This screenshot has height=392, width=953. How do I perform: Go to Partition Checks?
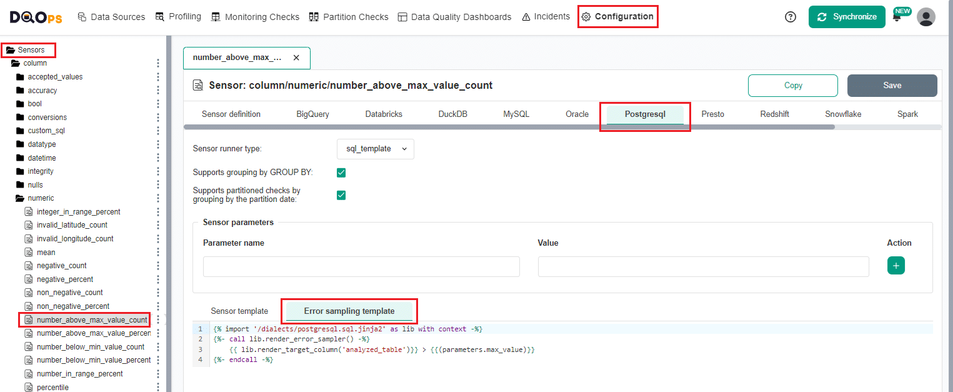click(x=349, y=17)
